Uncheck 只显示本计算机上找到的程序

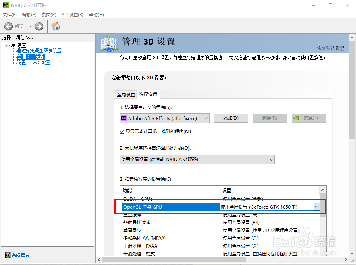coord(122,130)
